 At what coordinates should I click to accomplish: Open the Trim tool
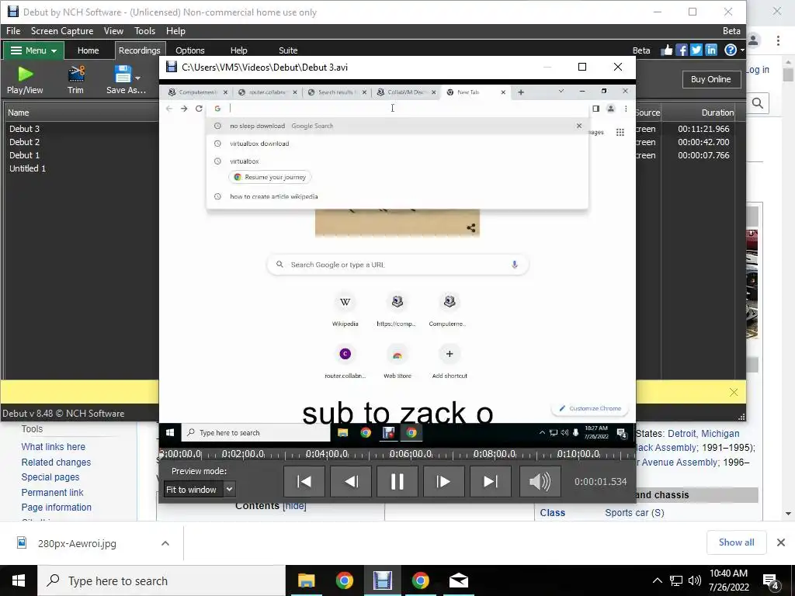(x=75, y=80)
